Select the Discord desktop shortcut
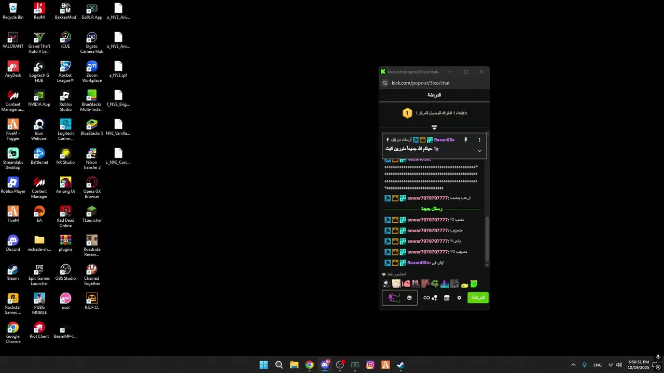This screenshot has width=664, height=373. click(13, 243)
